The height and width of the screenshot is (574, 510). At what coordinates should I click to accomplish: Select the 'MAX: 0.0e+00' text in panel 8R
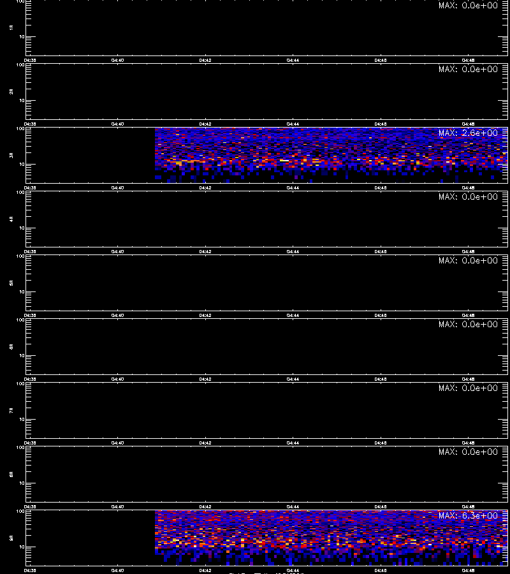[468, 452]
